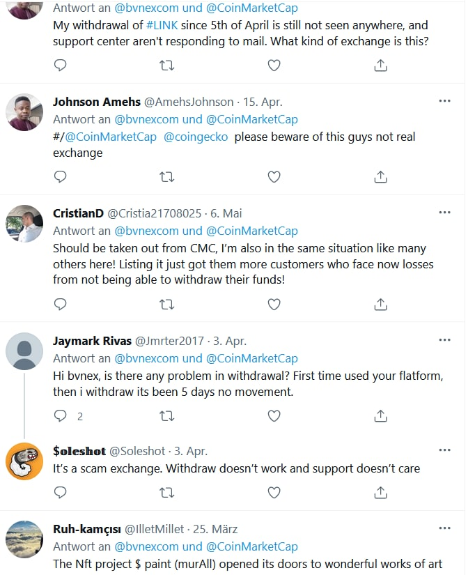View Johnson Amehs' profile picture
Viewport: 475px width, 575px height.
click(24, 112)
